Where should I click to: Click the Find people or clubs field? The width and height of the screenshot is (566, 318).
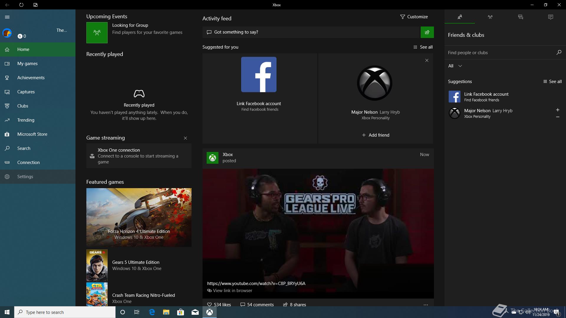(x=500, y=53)
